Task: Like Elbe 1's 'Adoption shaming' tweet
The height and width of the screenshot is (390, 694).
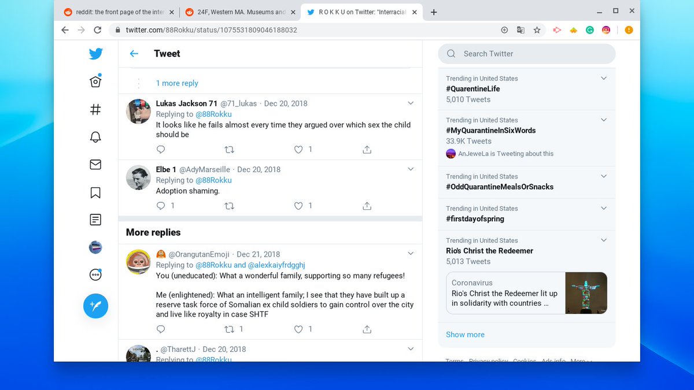Action: [x=298, y=206]
